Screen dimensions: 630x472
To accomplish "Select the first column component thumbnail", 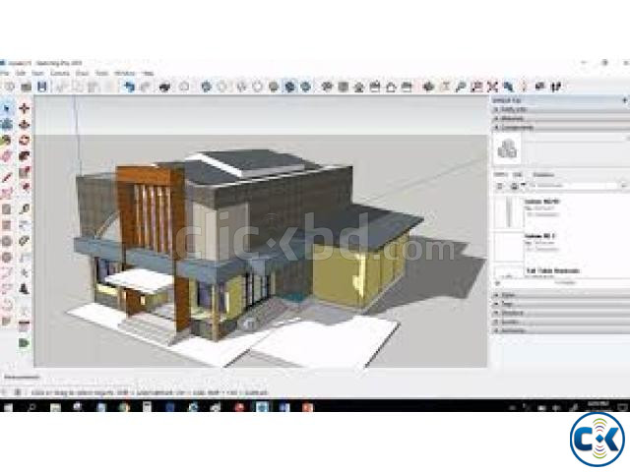I will [507, 212].
